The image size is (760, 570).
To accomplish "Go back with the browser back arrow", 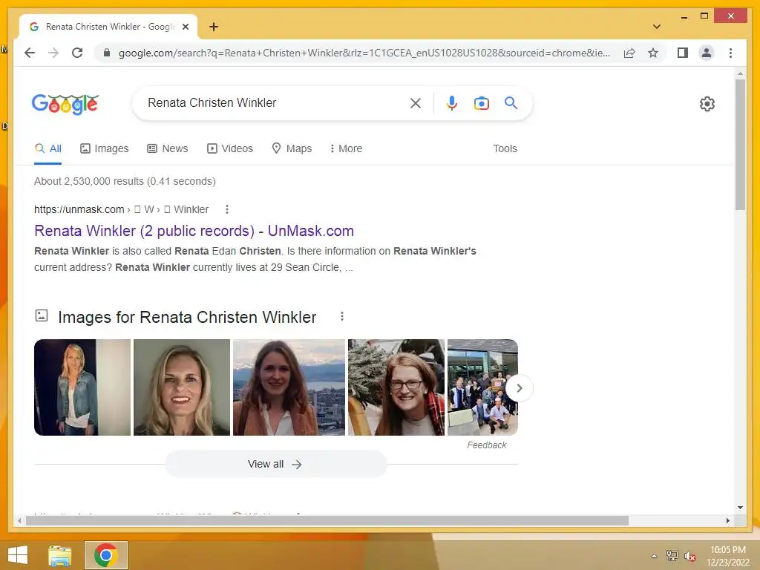I will (x=30, y=53).
